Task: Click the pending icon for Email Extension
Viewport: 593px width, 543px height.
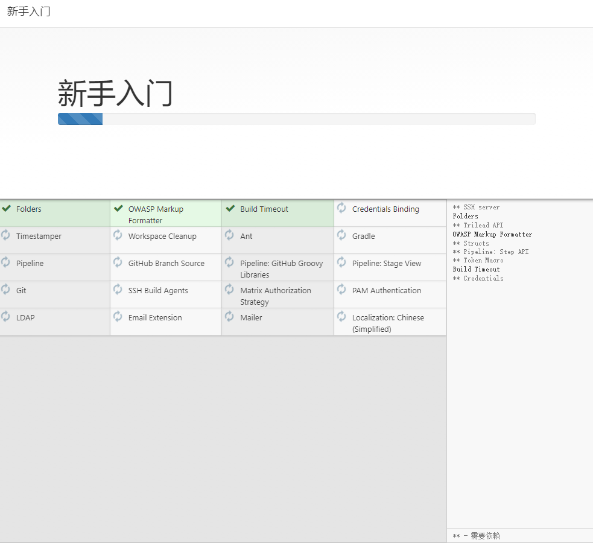Action: pyautogui.click(x=118, y=317)
